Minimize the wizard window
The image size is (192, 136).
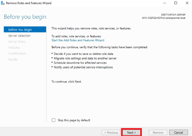point(165,3)
